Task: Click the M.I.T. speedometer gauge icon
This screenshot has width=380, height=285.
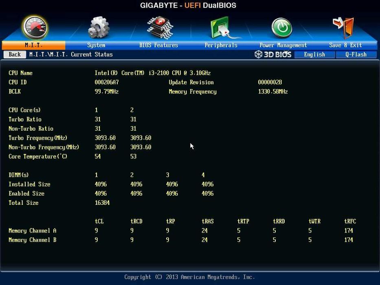Action: 35,27
